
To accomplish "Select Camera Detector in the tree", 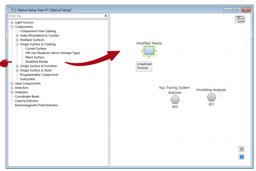I will pyautogui.click(x=26, y=101).
